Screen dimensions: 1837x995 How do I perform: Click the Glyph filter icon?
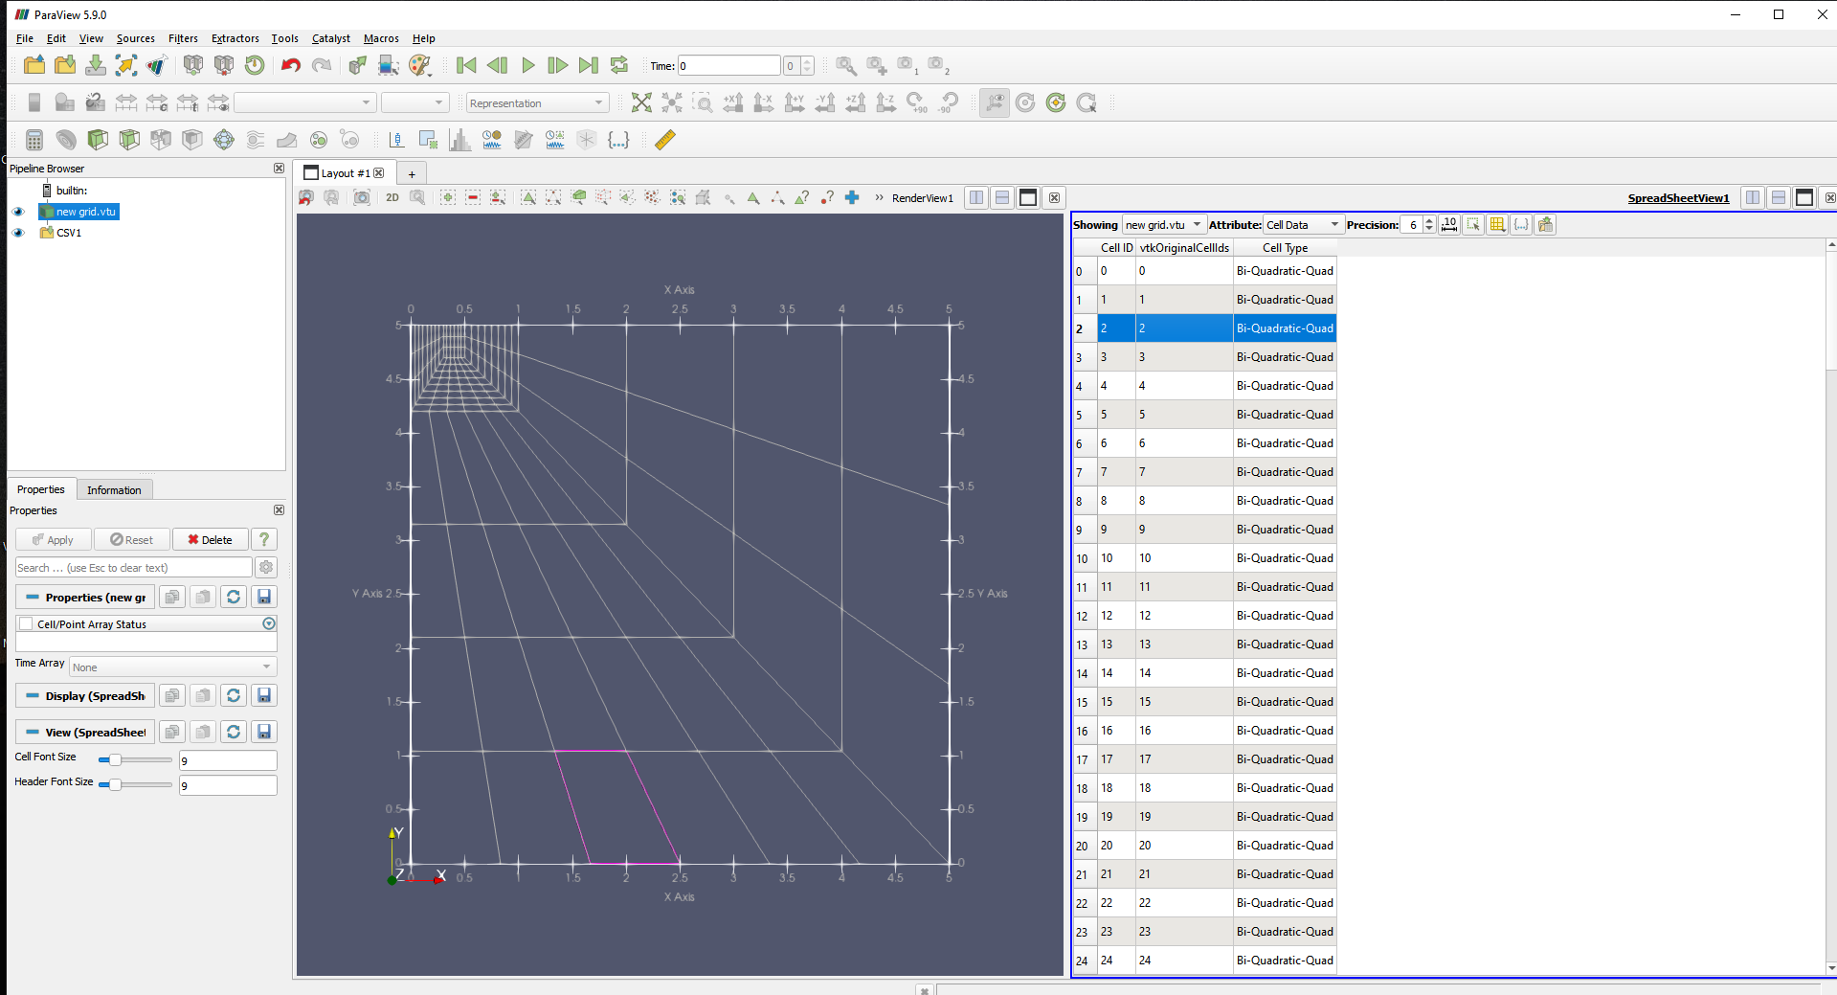click(x=224, y=140)
